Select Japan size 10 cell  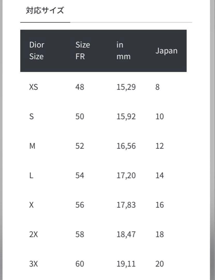[160, 117]
